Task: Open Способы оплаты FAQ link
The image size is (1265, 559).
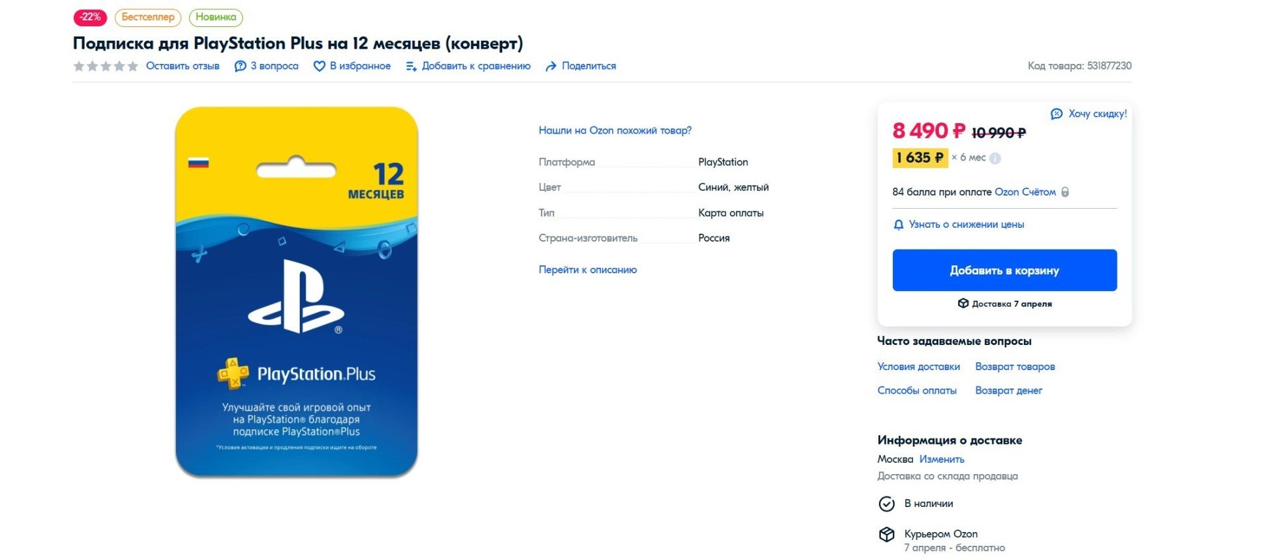Action: point(916,390)
